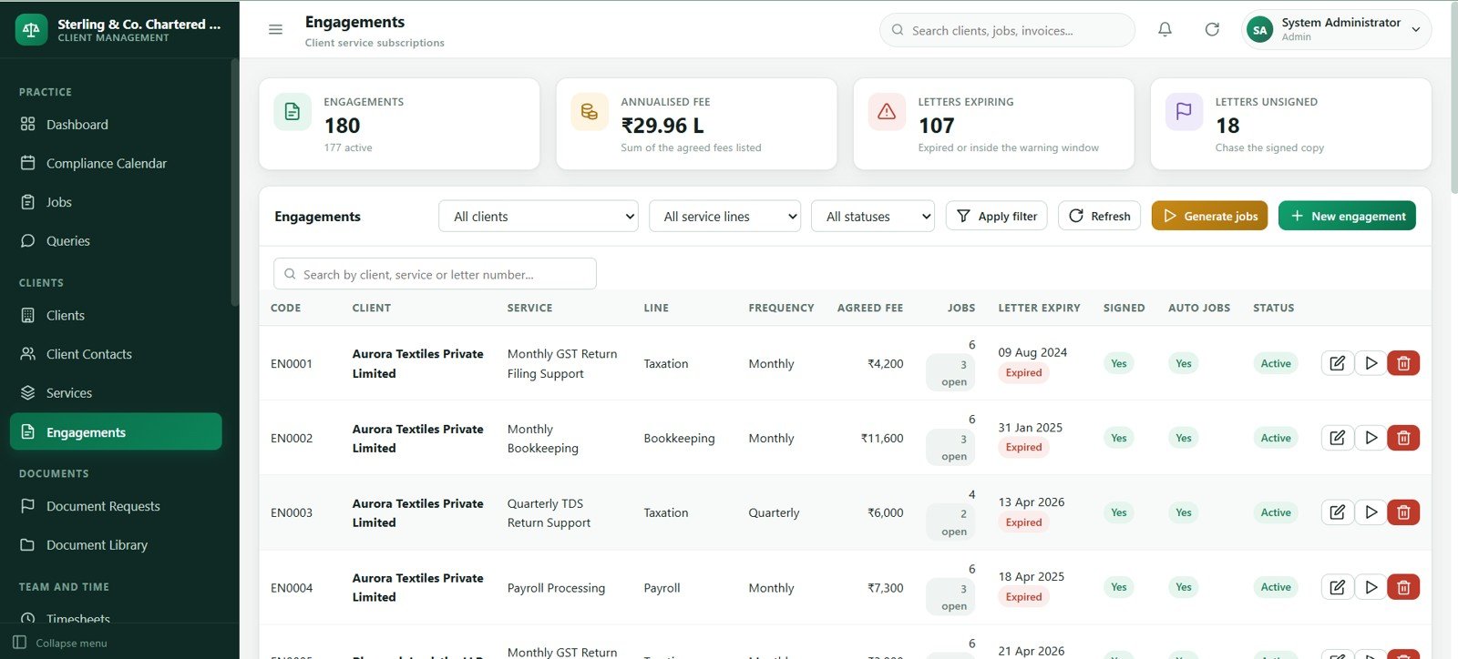
Task: Click the New engagement button
Action: pyautogui.click(x=1347, y=216)
